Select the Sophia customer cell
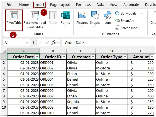 pos(81,102)
